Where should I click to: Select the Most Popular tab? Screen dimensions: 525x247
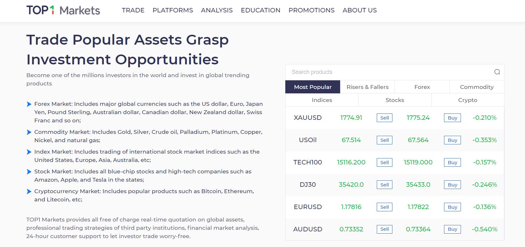(313, 87)
